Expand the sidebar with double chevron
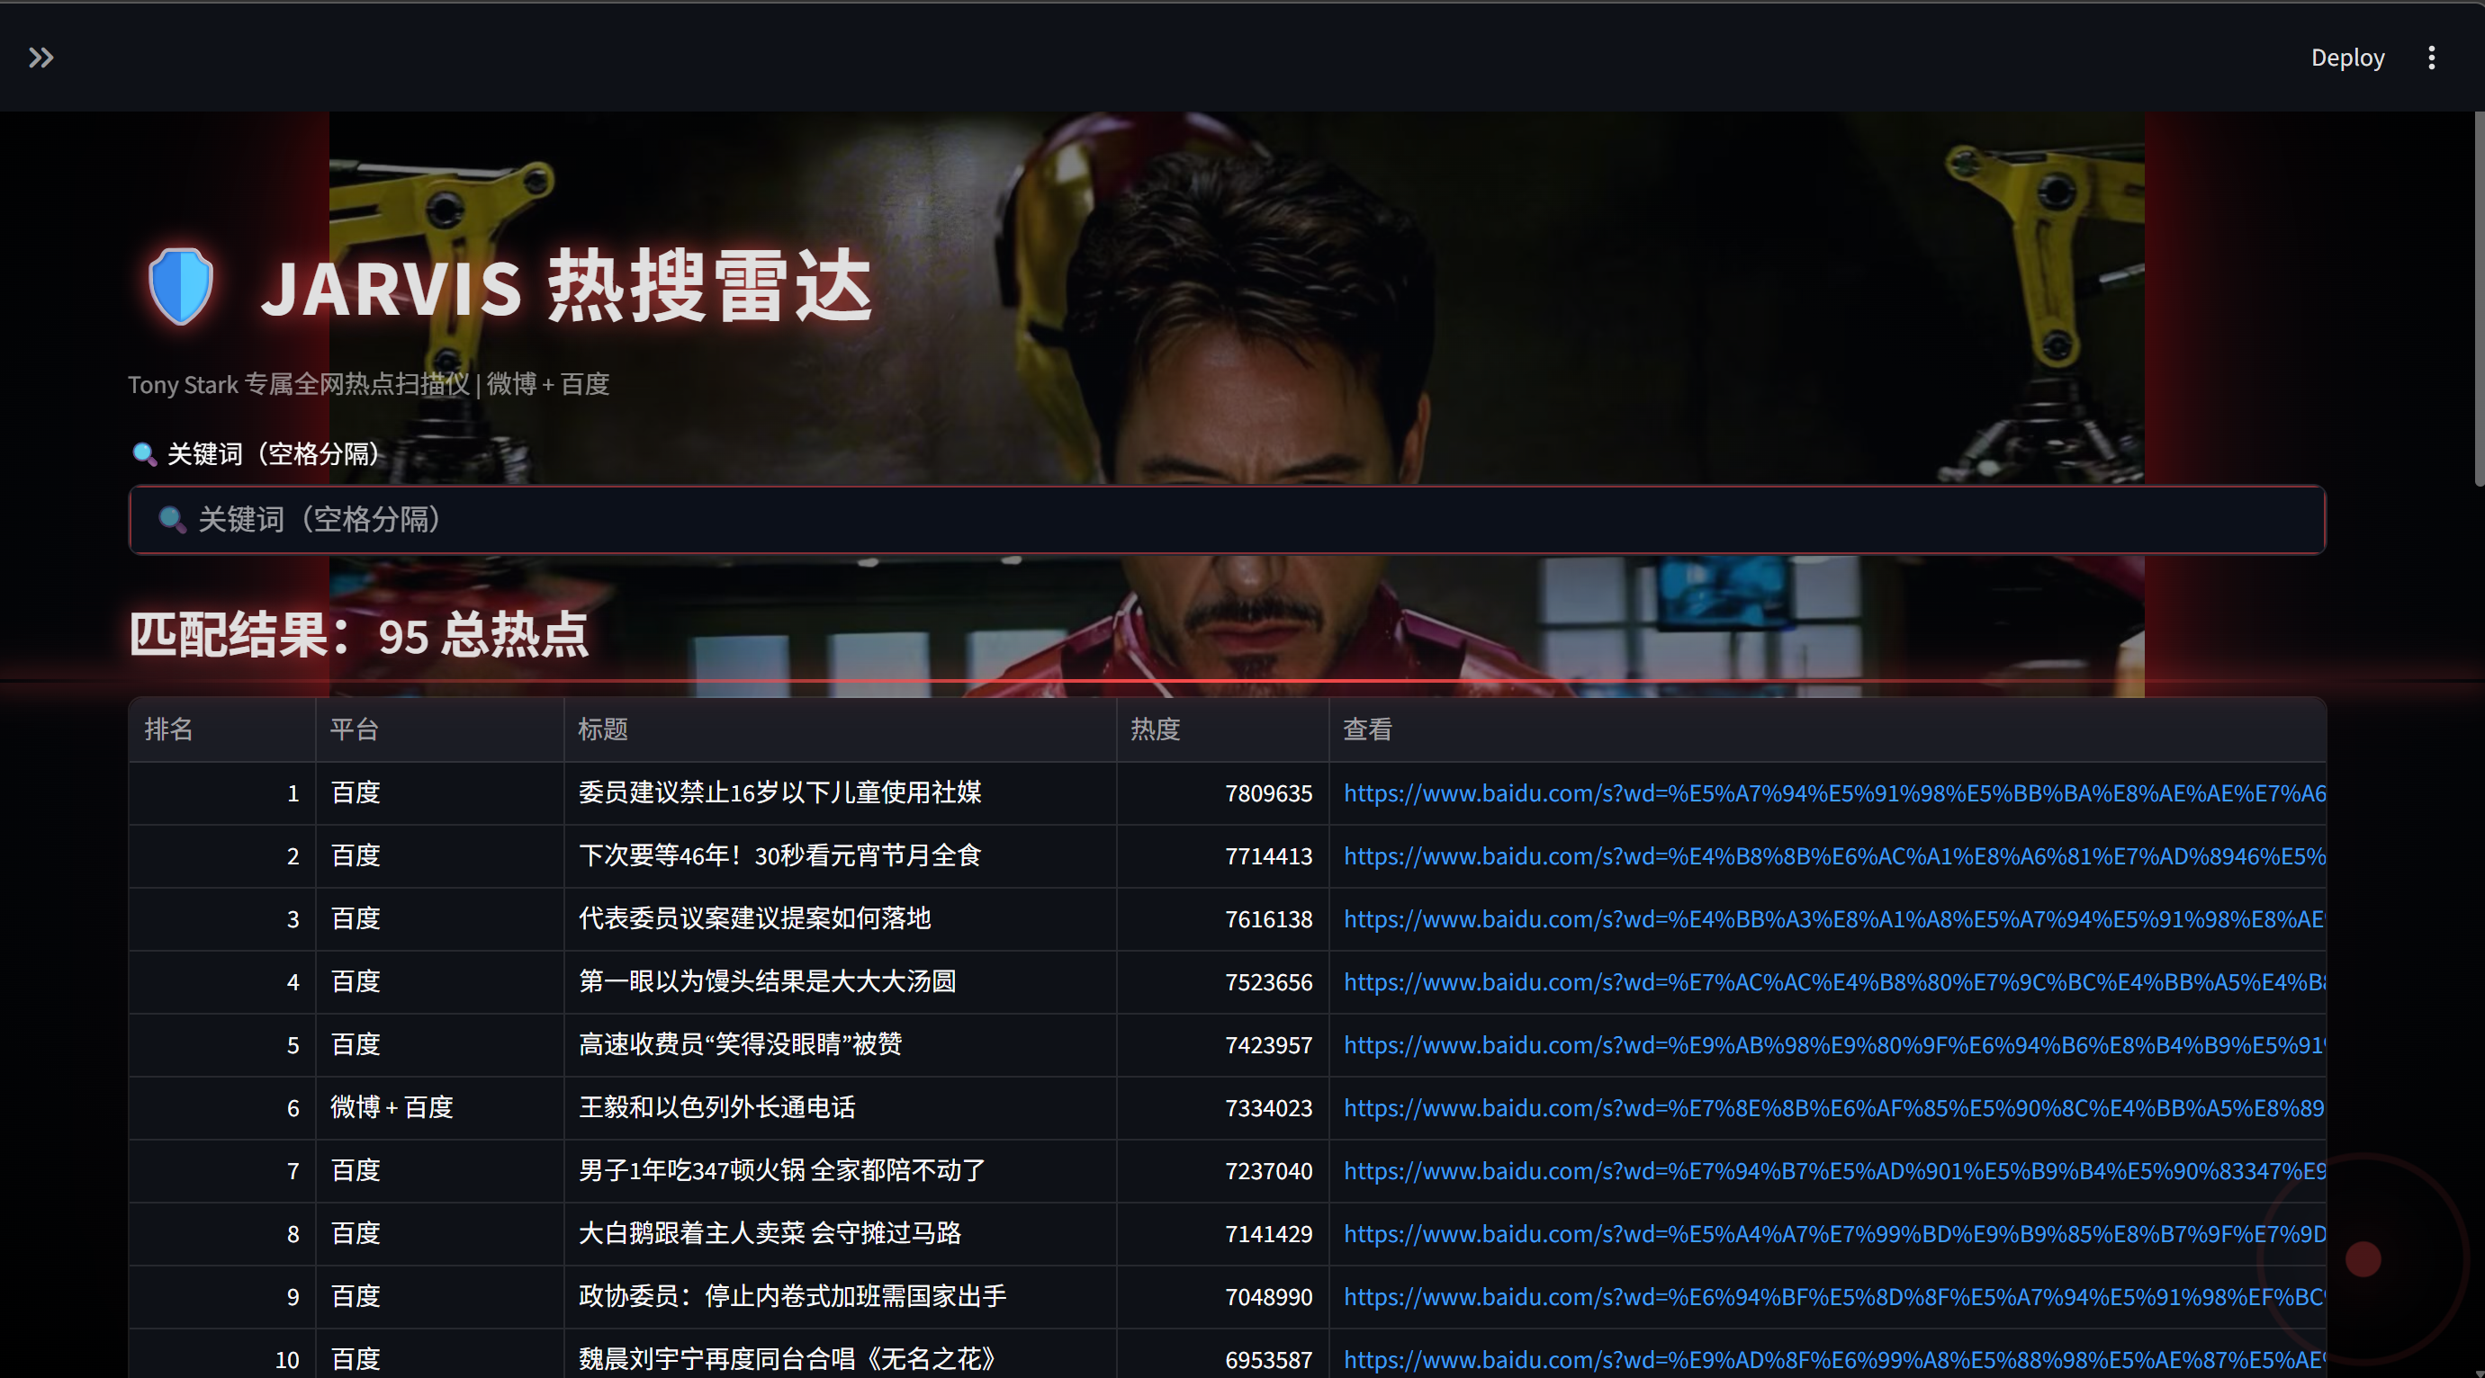The width and height of the screenshot is (2485, 1378). pyautogui.click(x=41, y=58)
